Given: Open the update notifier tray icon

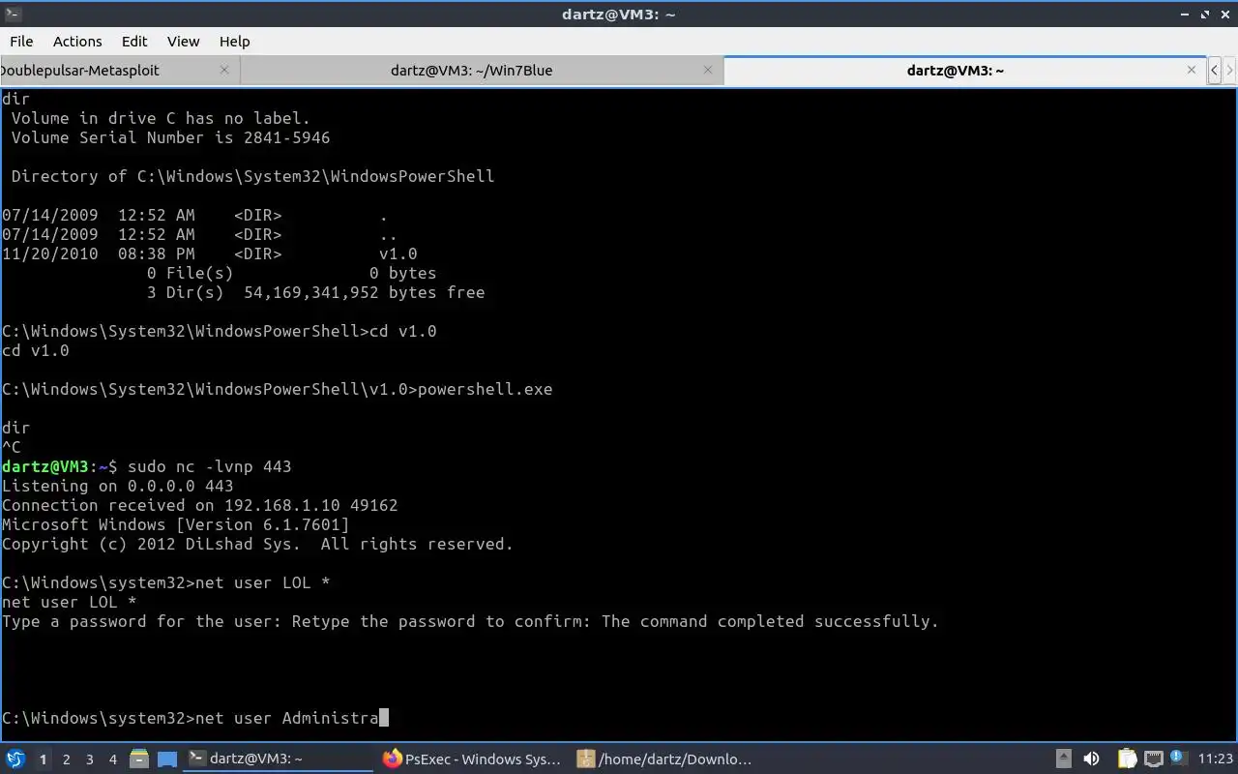Looking at the screenshot, I should pyautogui.click(x=1178, y=759).
